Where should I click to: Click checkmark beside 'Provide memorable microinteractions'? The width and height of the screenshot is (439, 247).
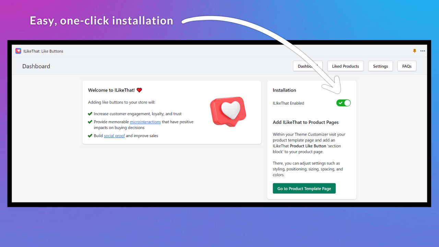(90, 122)
